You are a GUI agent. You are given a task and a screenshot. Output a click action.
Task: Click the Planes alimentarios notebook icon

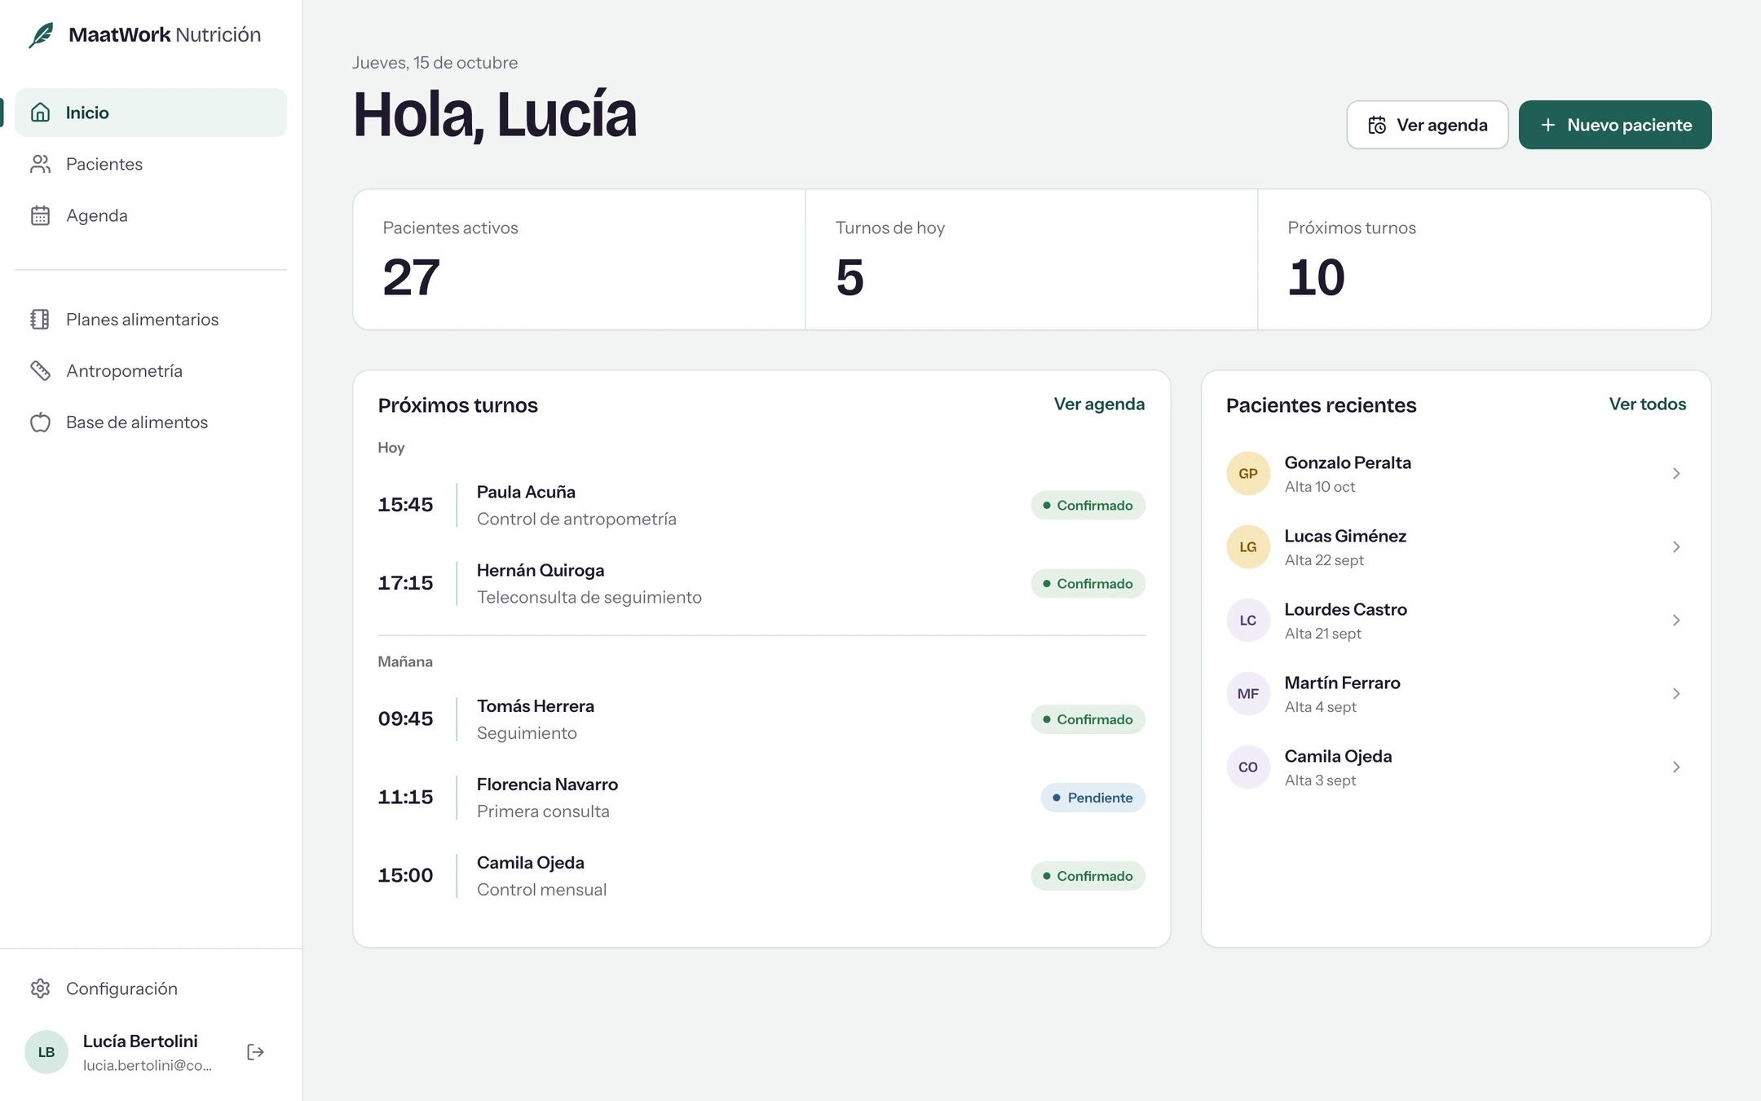pos(40,319)
